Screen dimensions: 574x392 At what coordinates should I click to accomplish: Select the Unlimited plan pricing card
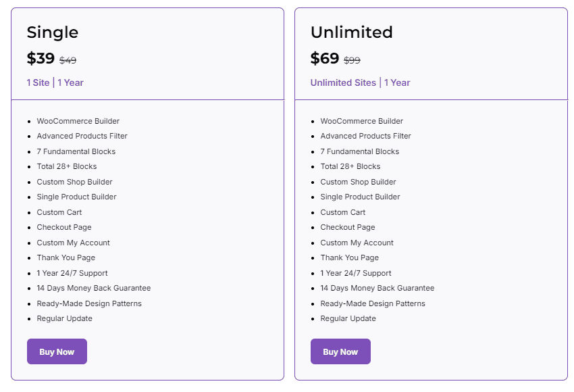point(432,193)
